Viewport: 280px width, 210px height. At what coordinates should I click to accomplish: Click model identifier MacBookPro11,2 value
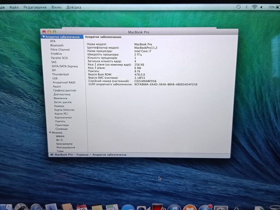pyautogui.click(x=146, y=48)
